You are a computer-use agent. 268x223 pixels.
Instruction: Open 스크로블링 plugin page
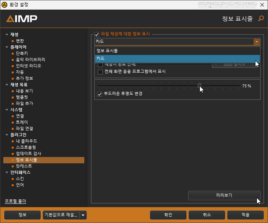(26, 147)
